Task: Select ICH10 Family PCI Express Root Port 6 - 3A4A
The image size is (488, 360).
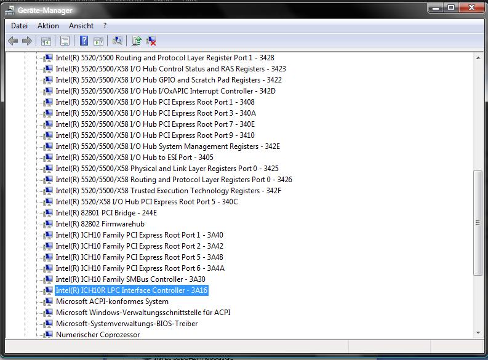Action: [140, 268]
